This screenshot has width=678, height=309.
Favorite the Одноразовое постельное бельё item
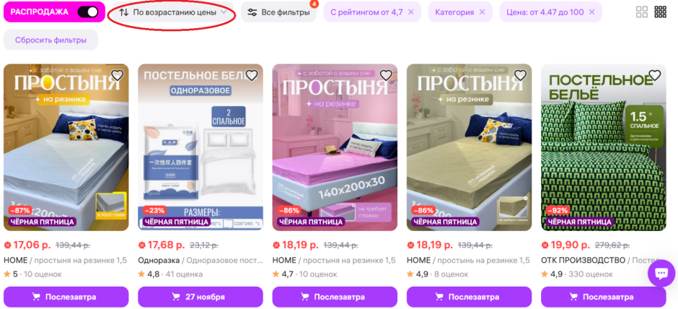[252, 75]
